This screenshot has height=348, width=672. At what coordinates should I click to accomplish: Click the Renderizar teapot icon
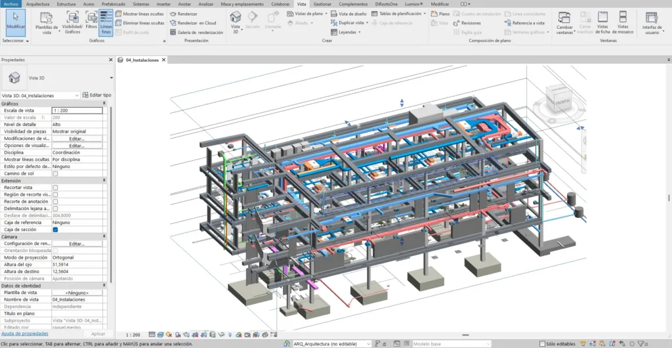(x=173, y=13)
